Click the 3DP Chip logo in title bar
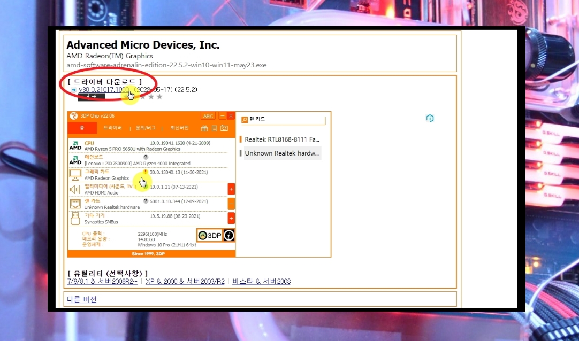579x341 pixels. [74, 116]
